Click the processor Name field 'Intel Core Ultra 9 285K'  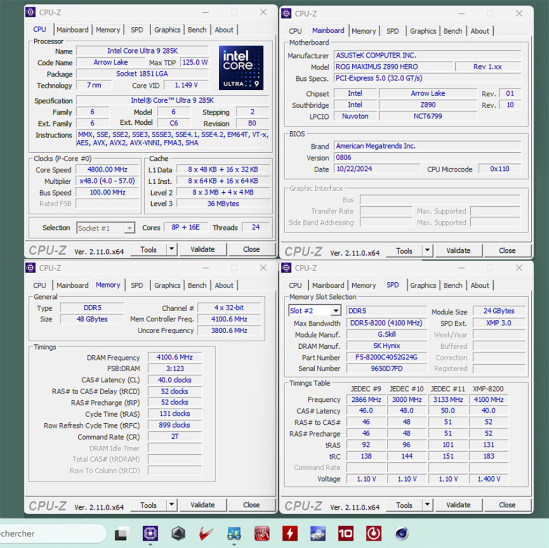[143, 51]
